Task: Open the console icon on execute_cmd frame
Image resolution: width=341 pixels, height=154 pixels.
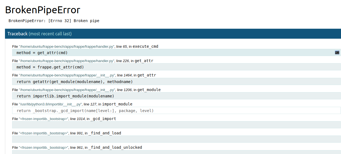Action: coord(337,52)
